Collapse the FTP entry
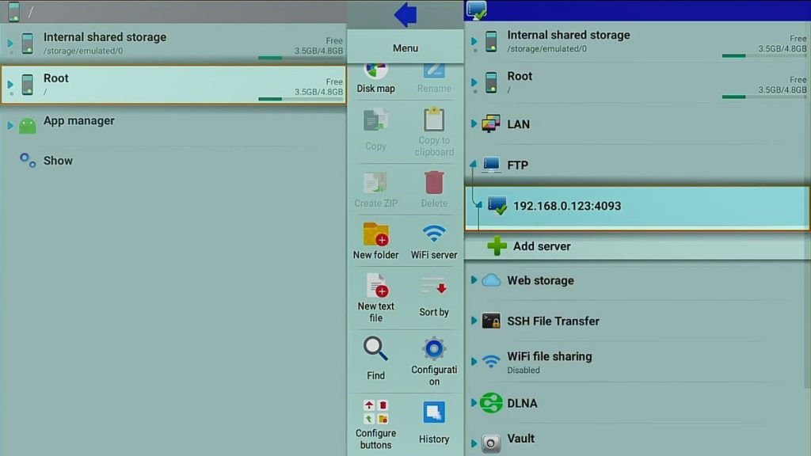This screenshot has width=811, height=456. (x=473, y=165)
